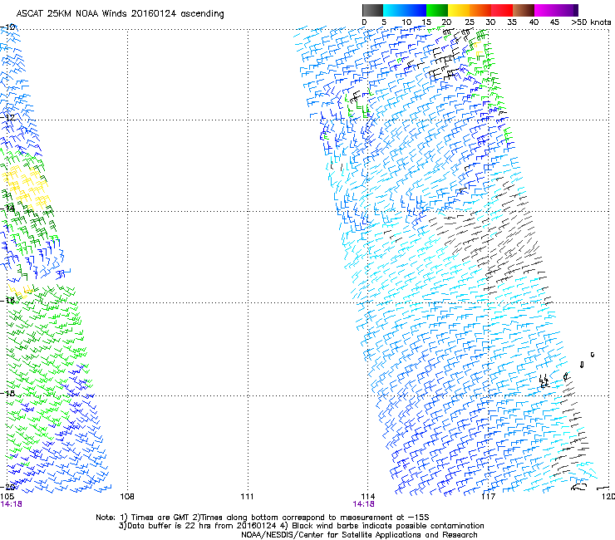This screenshot has width=615, height=540.
Task: Click the brown 35-40 knots legend segment
Action: click(524, 10)
